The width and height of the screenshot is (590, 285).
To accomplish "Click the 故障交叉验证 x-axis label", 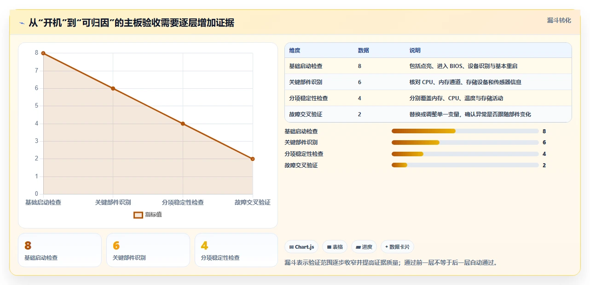I will [x=253, y=202].
